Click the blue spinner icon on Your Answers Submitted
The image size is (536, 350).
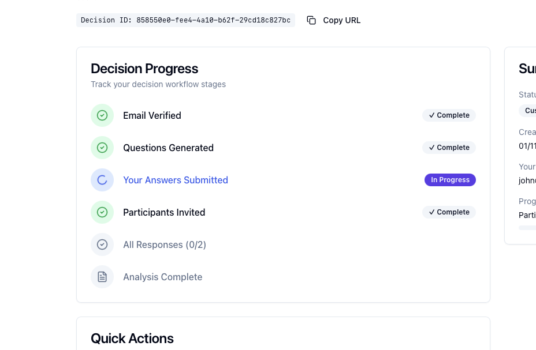coord(102,180)
